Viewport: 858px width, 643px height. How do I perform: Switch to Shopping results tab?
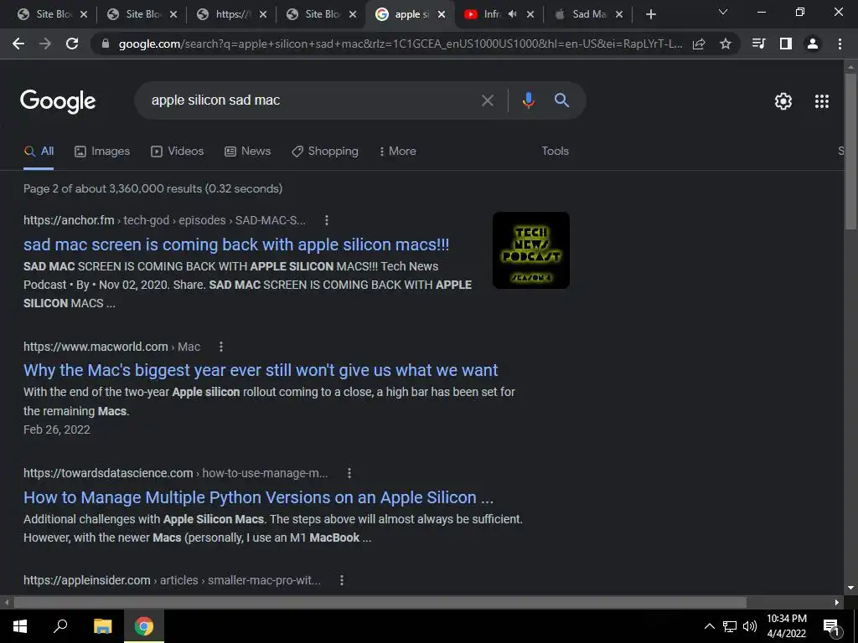click(x=325, y=151)
